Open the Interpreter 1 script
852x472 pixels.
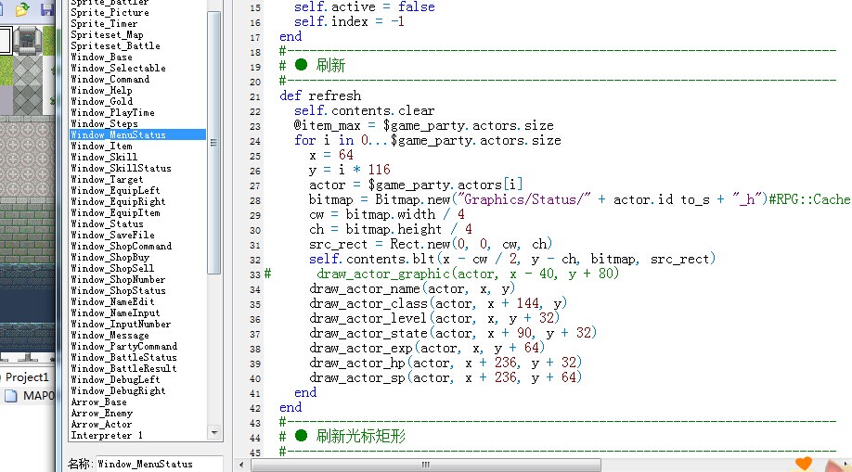(107, 436)
